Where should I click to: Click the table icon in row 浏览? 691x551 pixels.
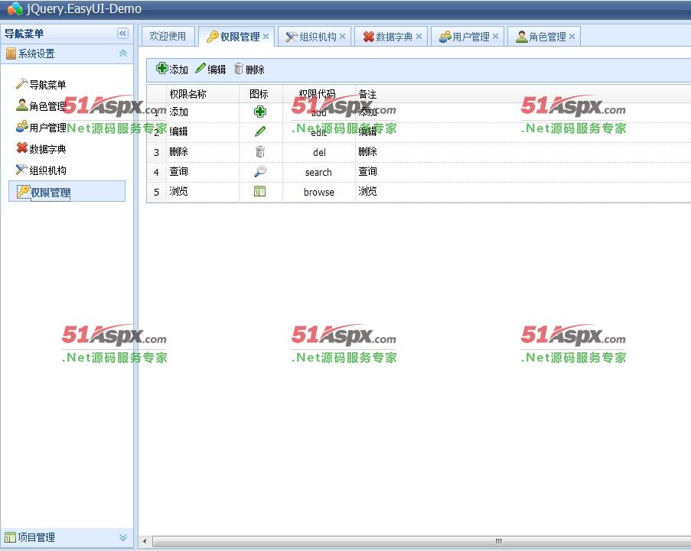tap(260, 191)
